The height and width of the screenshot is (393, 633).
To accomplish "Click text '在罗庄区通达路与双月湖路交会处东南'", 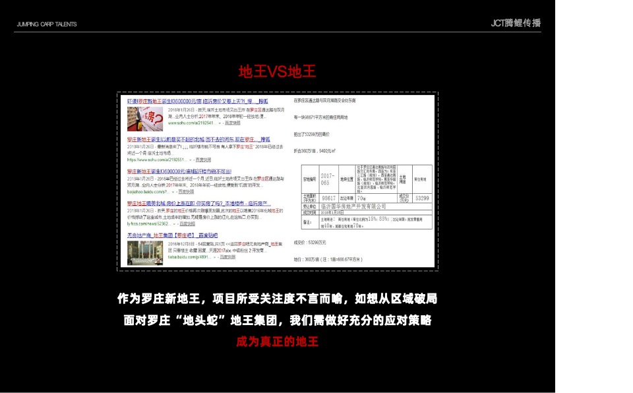I will [x=324, y=101].
